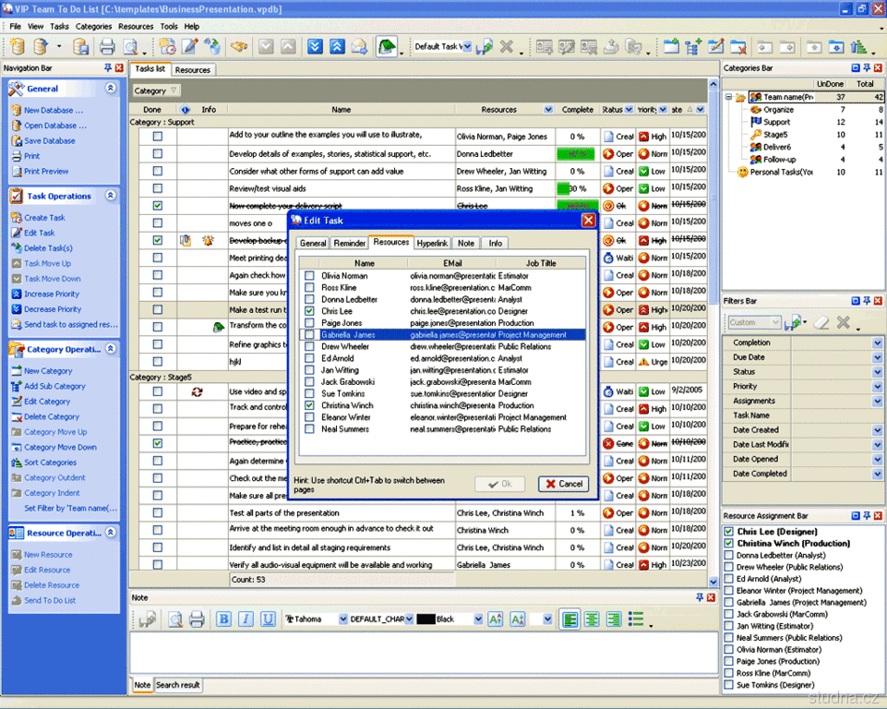Click Create Task in Task Operations
Screen dimensions: 887x709
(44, 218)
